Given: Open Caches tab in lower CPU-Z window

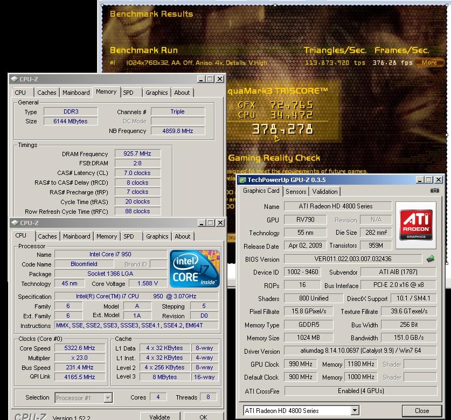Looking at the screenshot, I should click(47, 236).
